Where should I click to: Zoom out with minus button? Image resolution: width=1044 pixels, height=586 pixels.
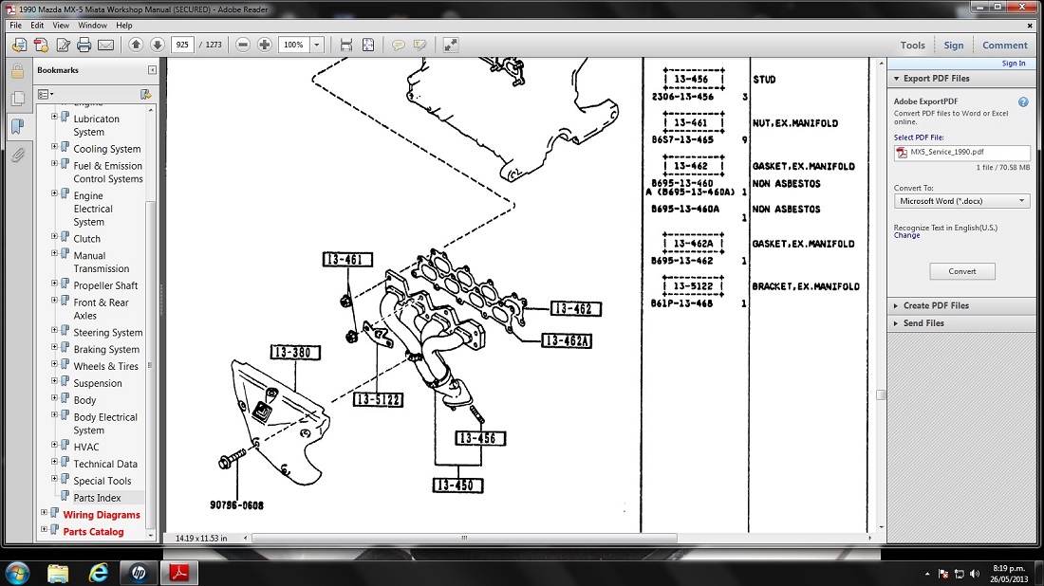[243, 45]
